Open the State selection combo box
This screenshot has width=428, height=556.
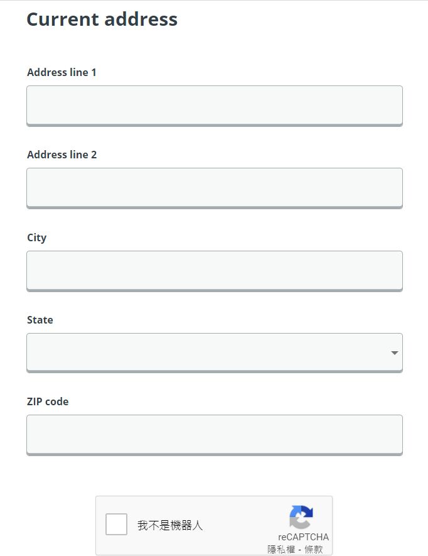[x=215, y=353]
